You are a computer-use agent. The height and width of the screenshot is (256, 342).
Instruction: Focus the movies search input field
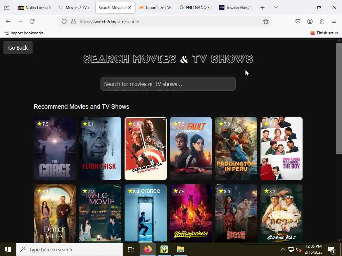[168, 84]
